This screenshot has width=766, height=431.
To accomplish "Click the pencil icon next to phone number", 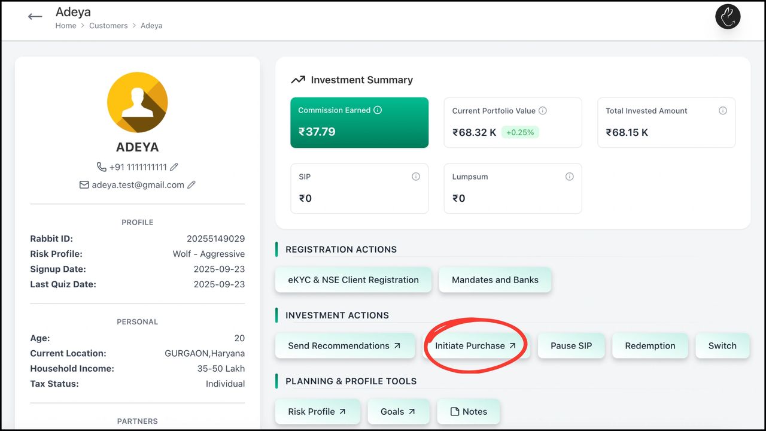I will pyautogui.click(x=174, y=167).
